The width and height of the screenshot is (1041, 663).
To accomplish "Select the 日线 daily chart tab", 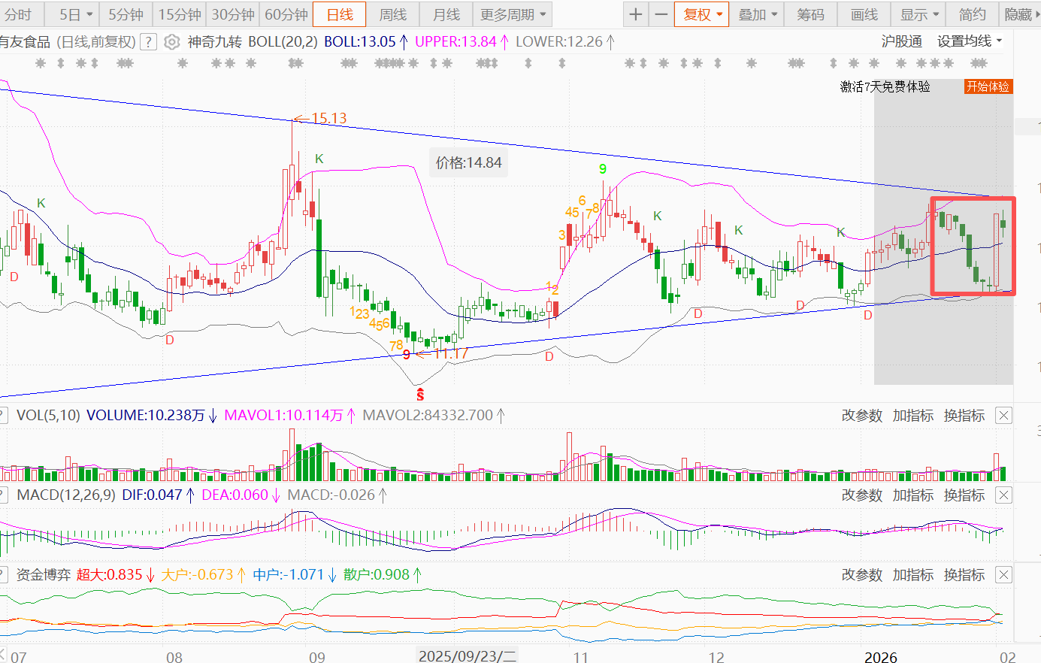I will click(x=340, y=14).
